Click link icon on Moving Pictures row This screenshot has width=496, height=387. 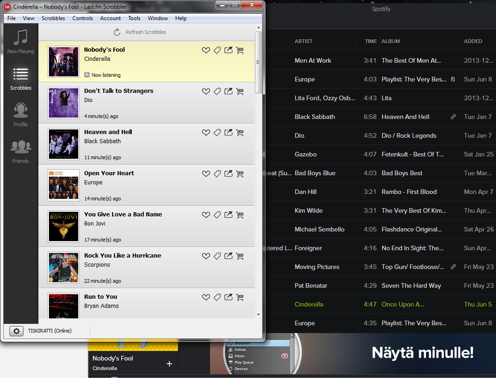coord(453,267)
